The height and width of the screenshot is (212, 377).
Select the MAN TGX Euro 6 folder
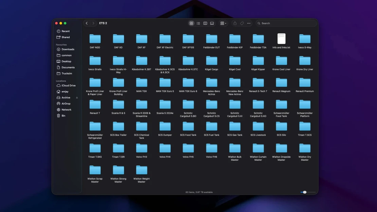point(188,83)
